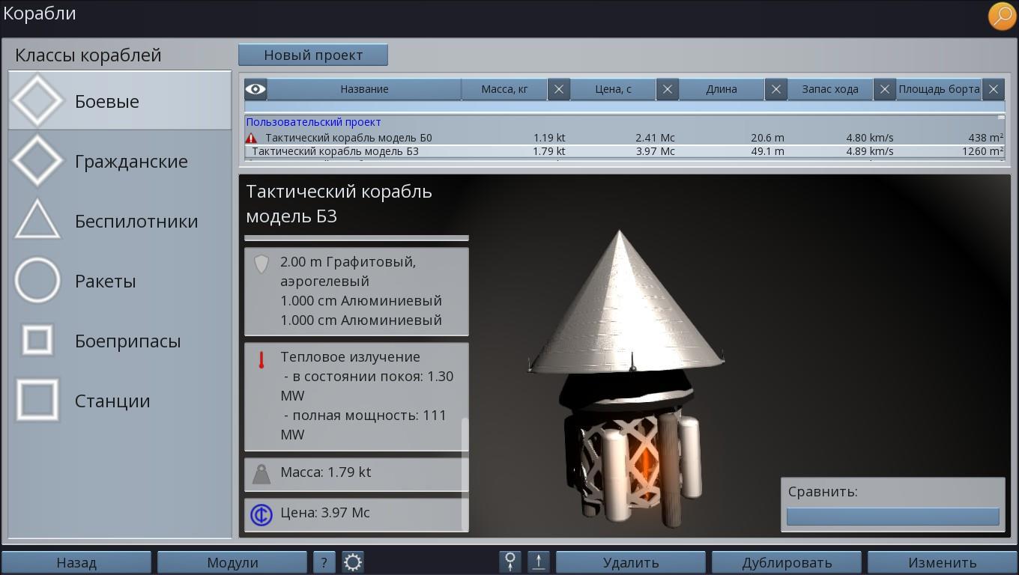Viewport: 1019px width, 575px height.
Task: Remove the Цена, с column
Action: [x=668, y=89]
